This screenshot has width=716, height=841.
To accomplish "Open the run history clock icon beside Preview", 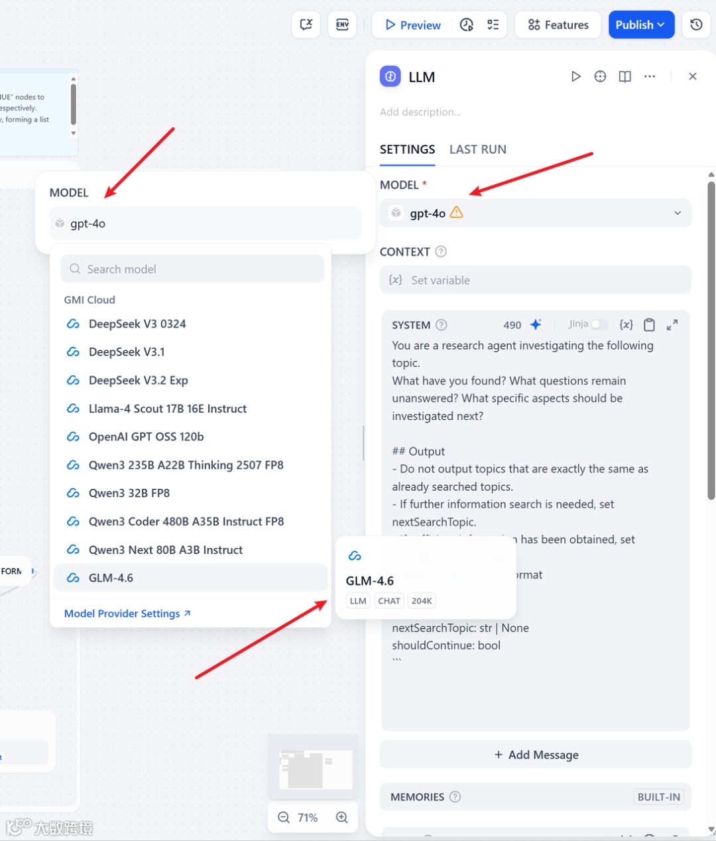I will [x=467, y=25].
